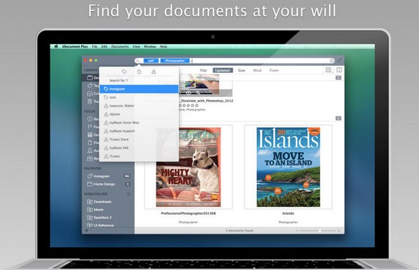
Task: Click the Documents library icon in sidebar
Action: [90, 78]
